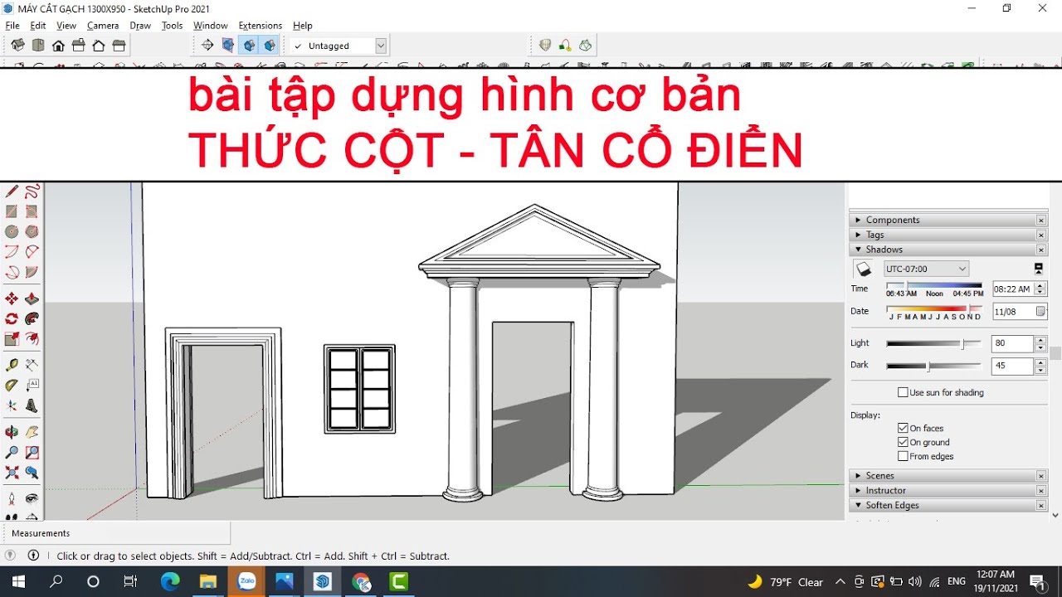This screenshot has height=597, width=1062.
Task: Select the Follow Me tool
Action: [32, 318]
